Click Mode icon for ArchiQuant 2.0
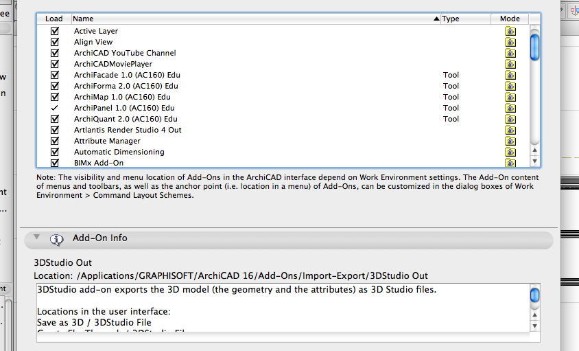Image resolution: width=579 pixels, height=351 pixels. (510, 119)
